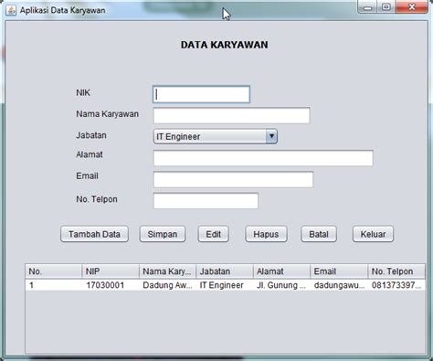This screenshot has height=361, width=433.
Task: Click the Java application icon in title bar
Action: (11, 10)
